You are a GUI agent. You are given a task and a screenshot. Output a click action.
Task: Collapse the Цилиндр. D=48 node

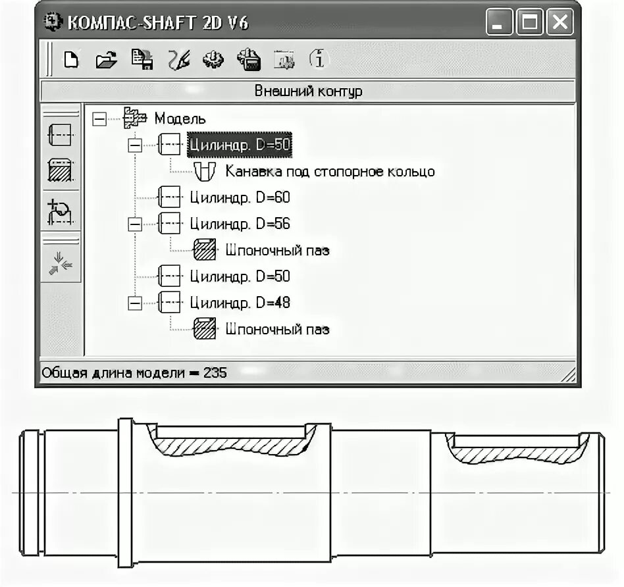point(135,303)
